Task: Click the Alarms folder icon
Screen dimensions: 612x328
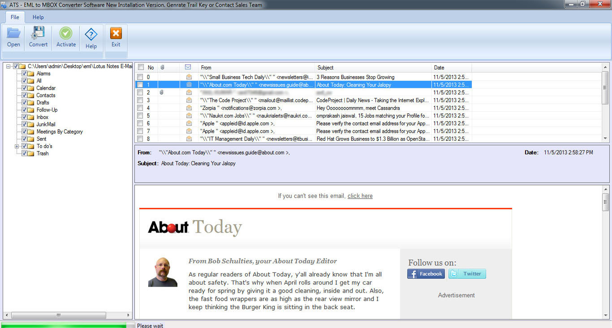Action: (x=31, y=73)
